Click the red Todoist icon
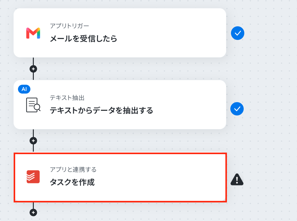This screenshot has height=221, width=297. pyautogui.click(x=33, y=177)
